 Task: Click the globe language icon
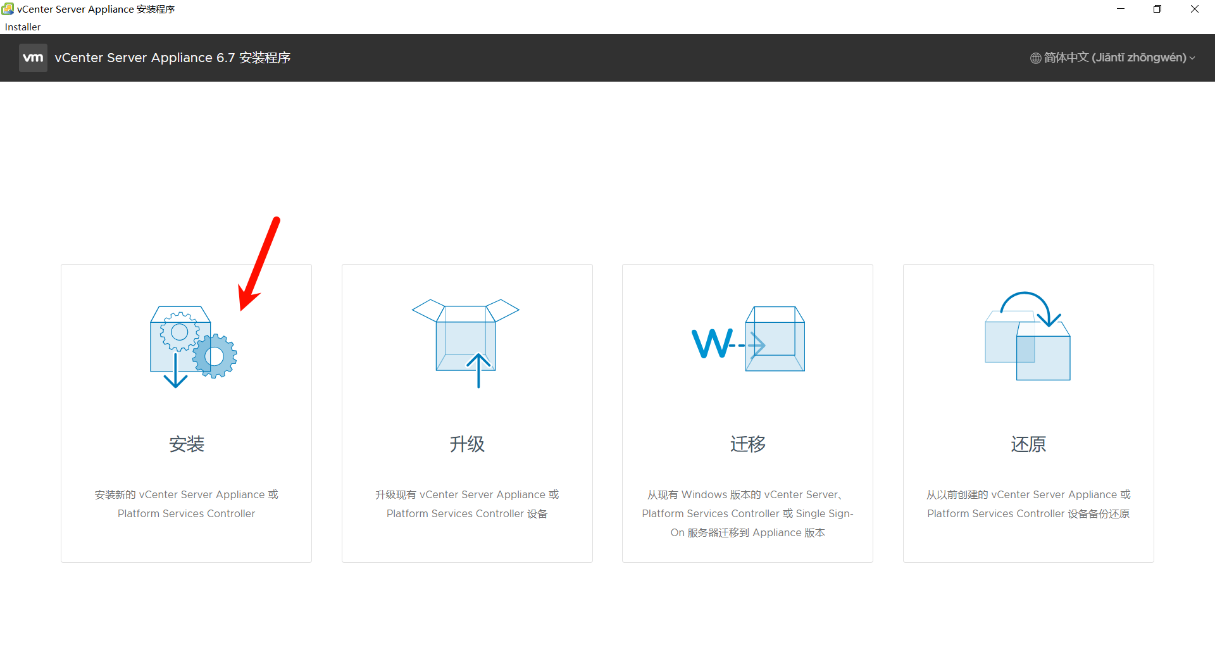point(1035,58)
